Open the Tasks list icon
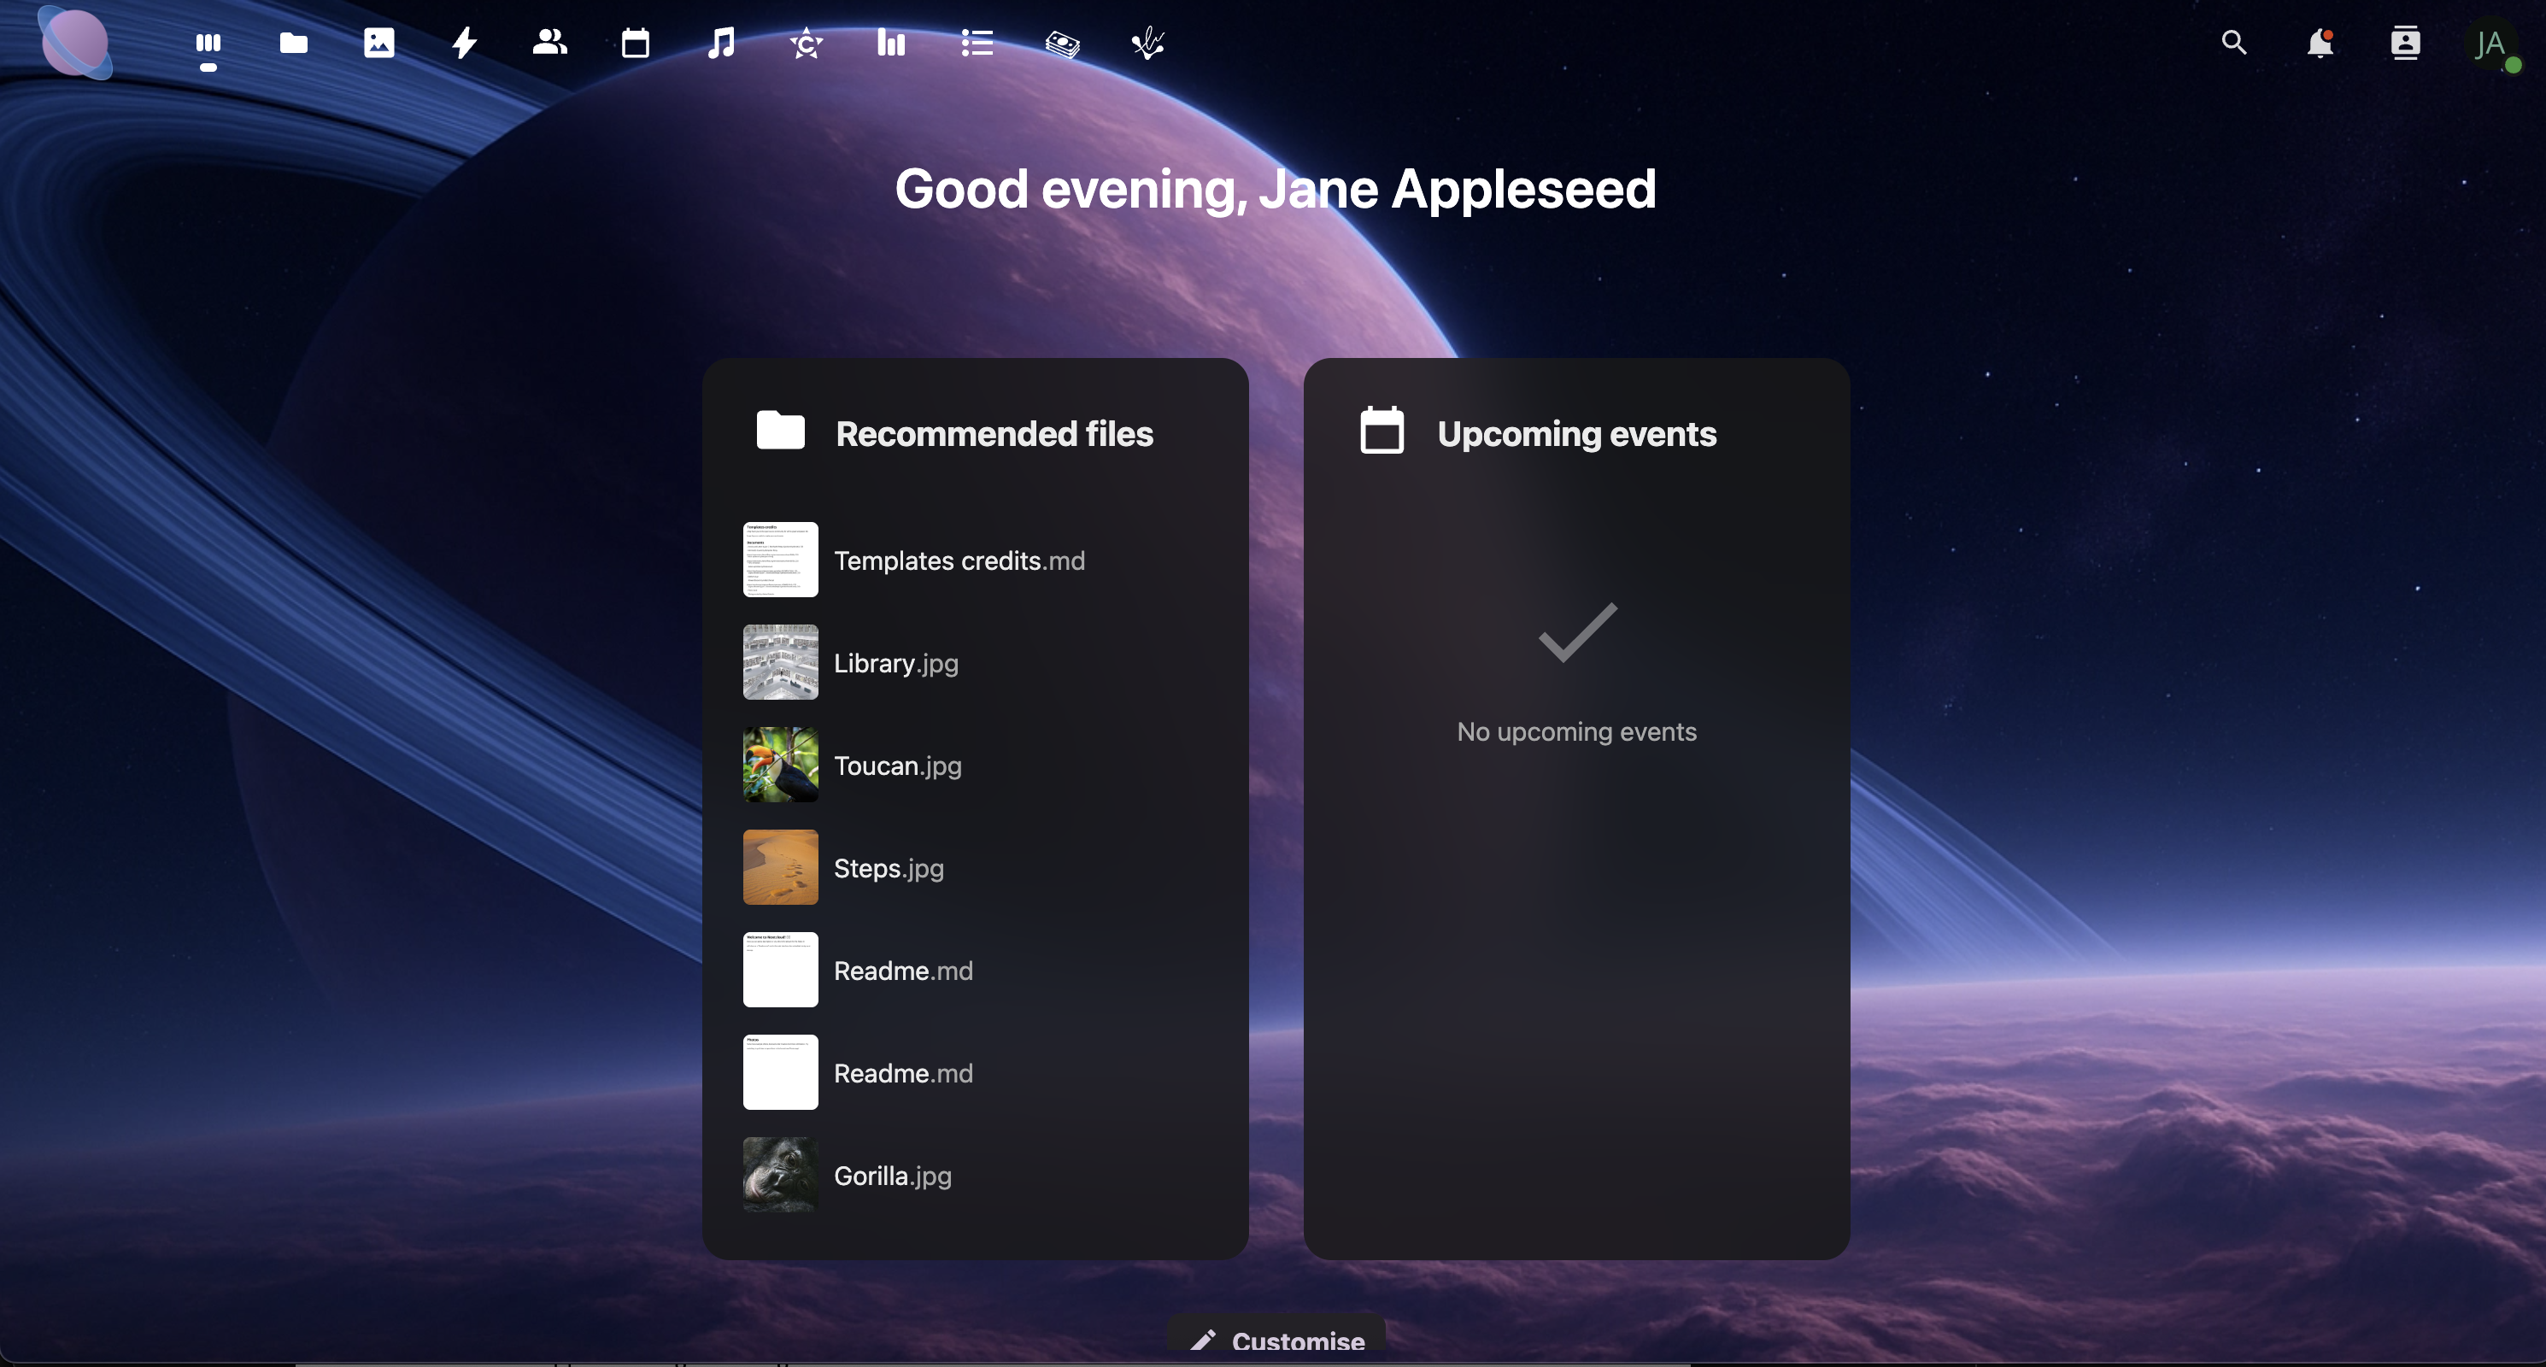This screenshot has width=2546, height=1367. coord(977,43)
